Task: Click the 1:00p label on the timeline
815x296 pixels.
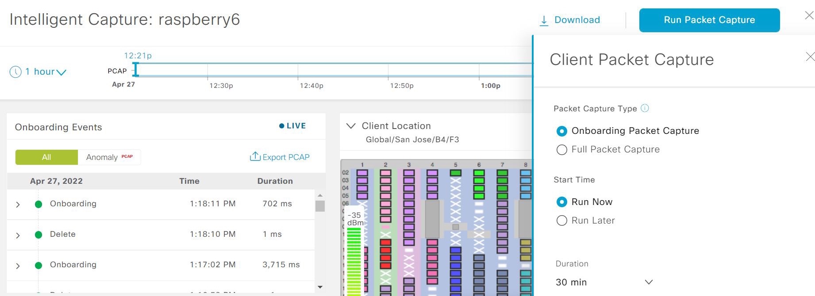Action: point(491,86)
